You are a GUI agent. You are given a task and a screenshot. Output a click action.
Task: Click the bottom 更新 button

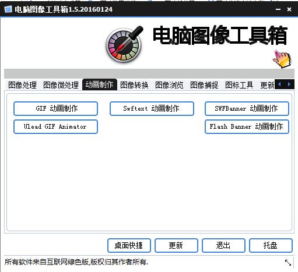176,245
